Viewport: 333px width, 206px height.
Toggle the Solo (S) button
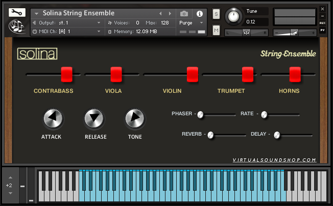(217, 13)
